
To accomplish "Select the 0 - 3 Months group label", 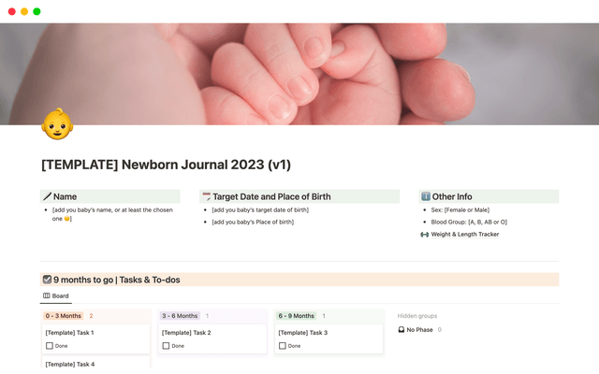I will click(x=64, y=316).
